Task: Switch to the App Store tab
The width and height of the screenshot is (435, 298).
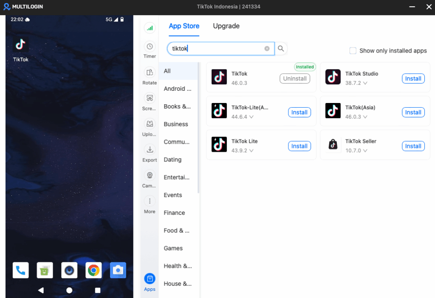Action: pos(184,26)
